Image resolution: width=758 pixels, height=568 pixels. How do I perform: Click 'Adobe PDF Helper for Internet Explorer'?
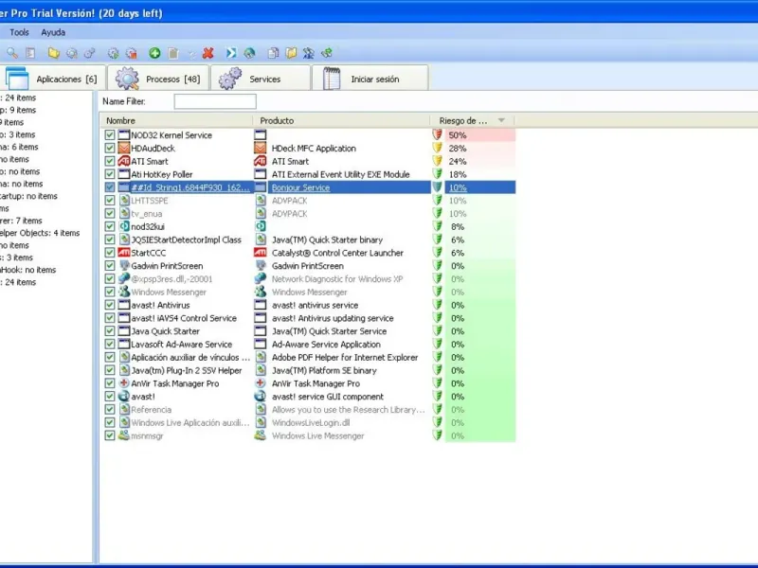tap(345, 357)
